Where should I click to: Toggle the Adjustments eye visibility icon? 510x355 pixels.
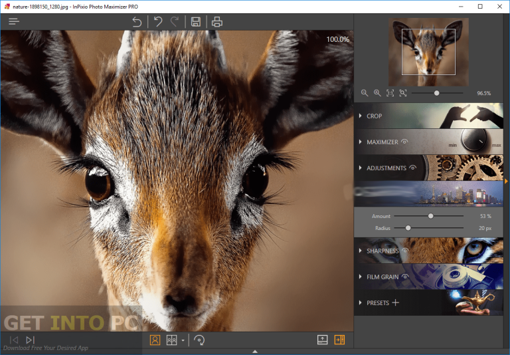(412, 168)
